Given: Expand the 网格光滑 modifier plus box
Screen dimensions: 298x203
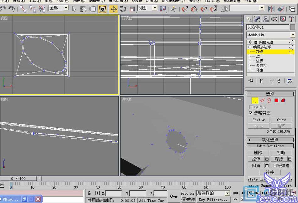Looking at the screenshot, I should click(x=256, y=42).
